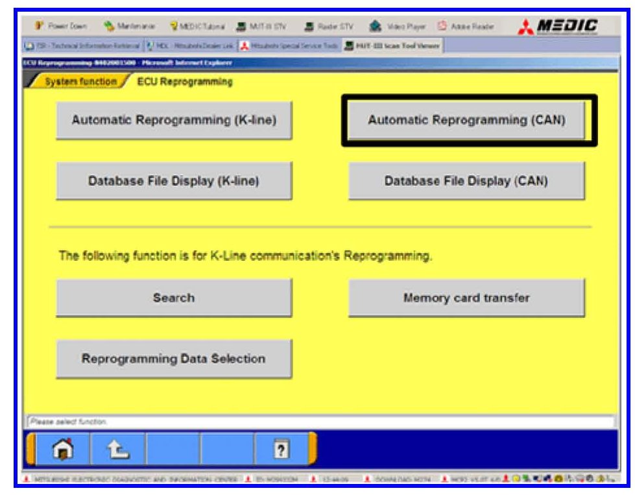Open MUT-III STV shortcut
Screen dimensions: 635x495
pyautogui.click(x=267, y=27)
